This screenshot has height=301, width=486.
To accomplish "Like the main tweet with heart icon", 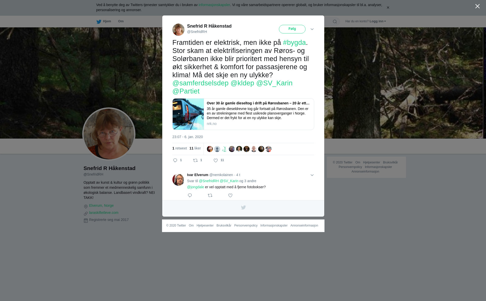I will 216,160.
